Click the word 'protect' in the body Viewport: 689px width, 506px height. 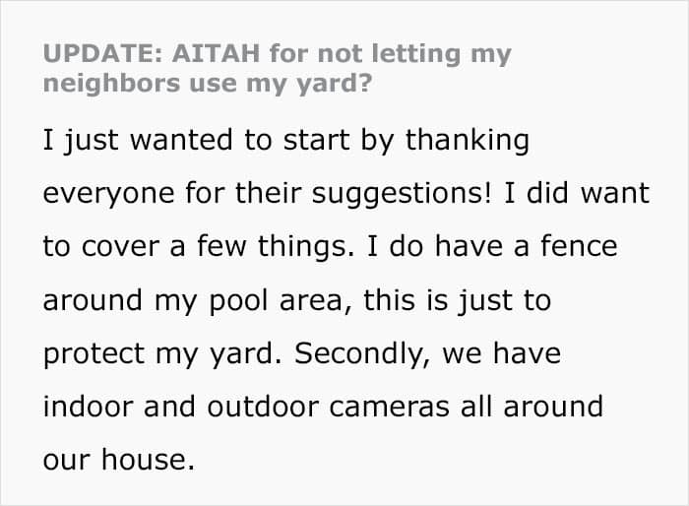coord(94,354)
